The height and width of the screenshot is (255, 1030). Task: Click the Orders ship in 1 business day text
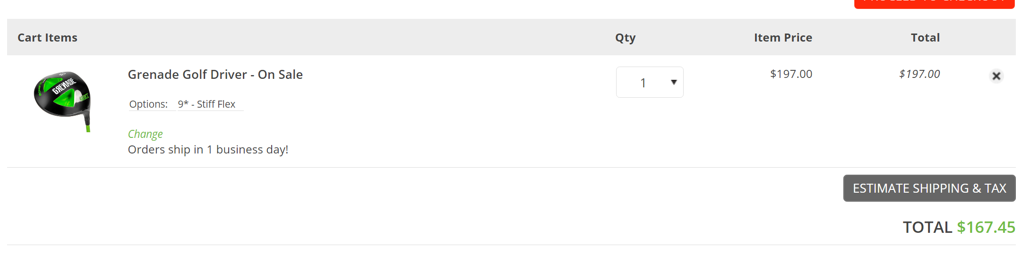208,150
